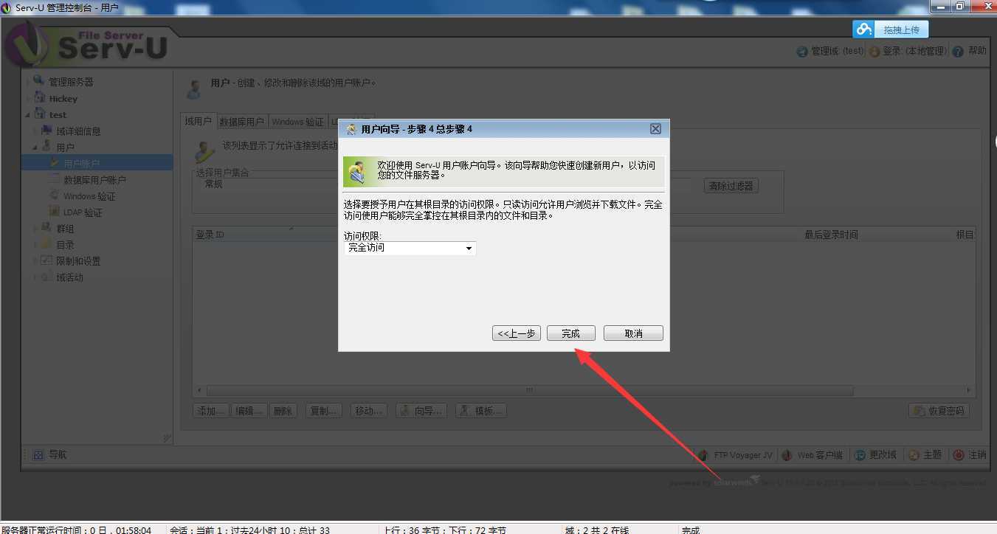Click the 域详细信息 icon in the tree
This screenshot has height=534, width=997.
coord(46,131)
